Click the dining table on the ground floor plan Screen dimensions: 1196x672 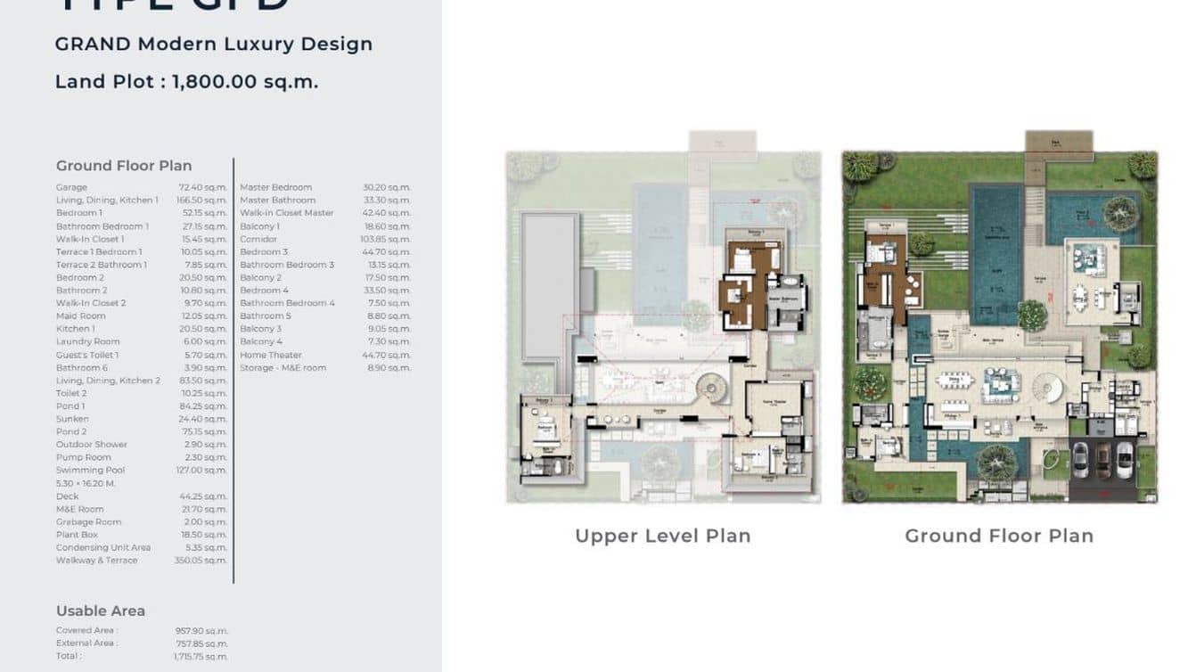click(956, 381)
